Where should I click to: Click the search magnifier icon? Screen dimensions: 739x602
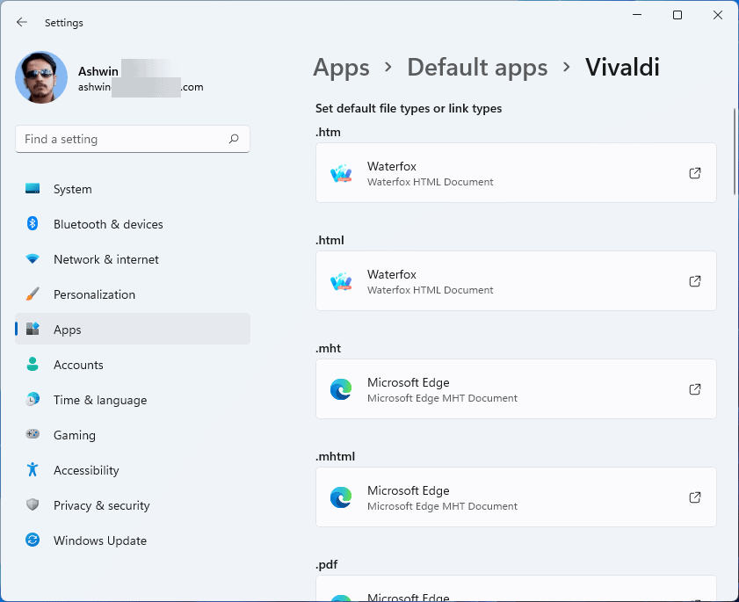tap(234, 139)
